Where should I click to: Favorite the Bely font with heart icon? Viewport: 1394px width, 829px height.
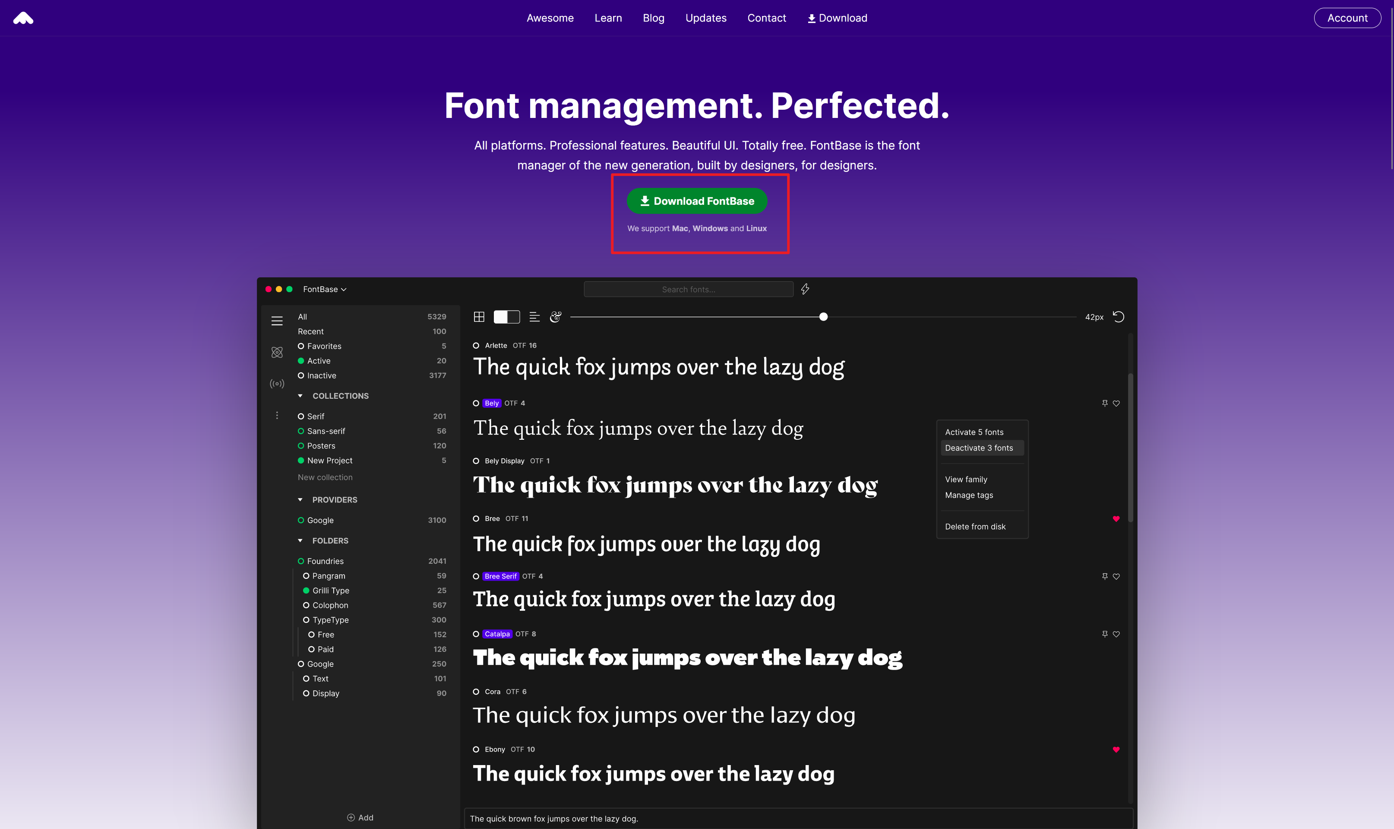(x=1116, y=403)
